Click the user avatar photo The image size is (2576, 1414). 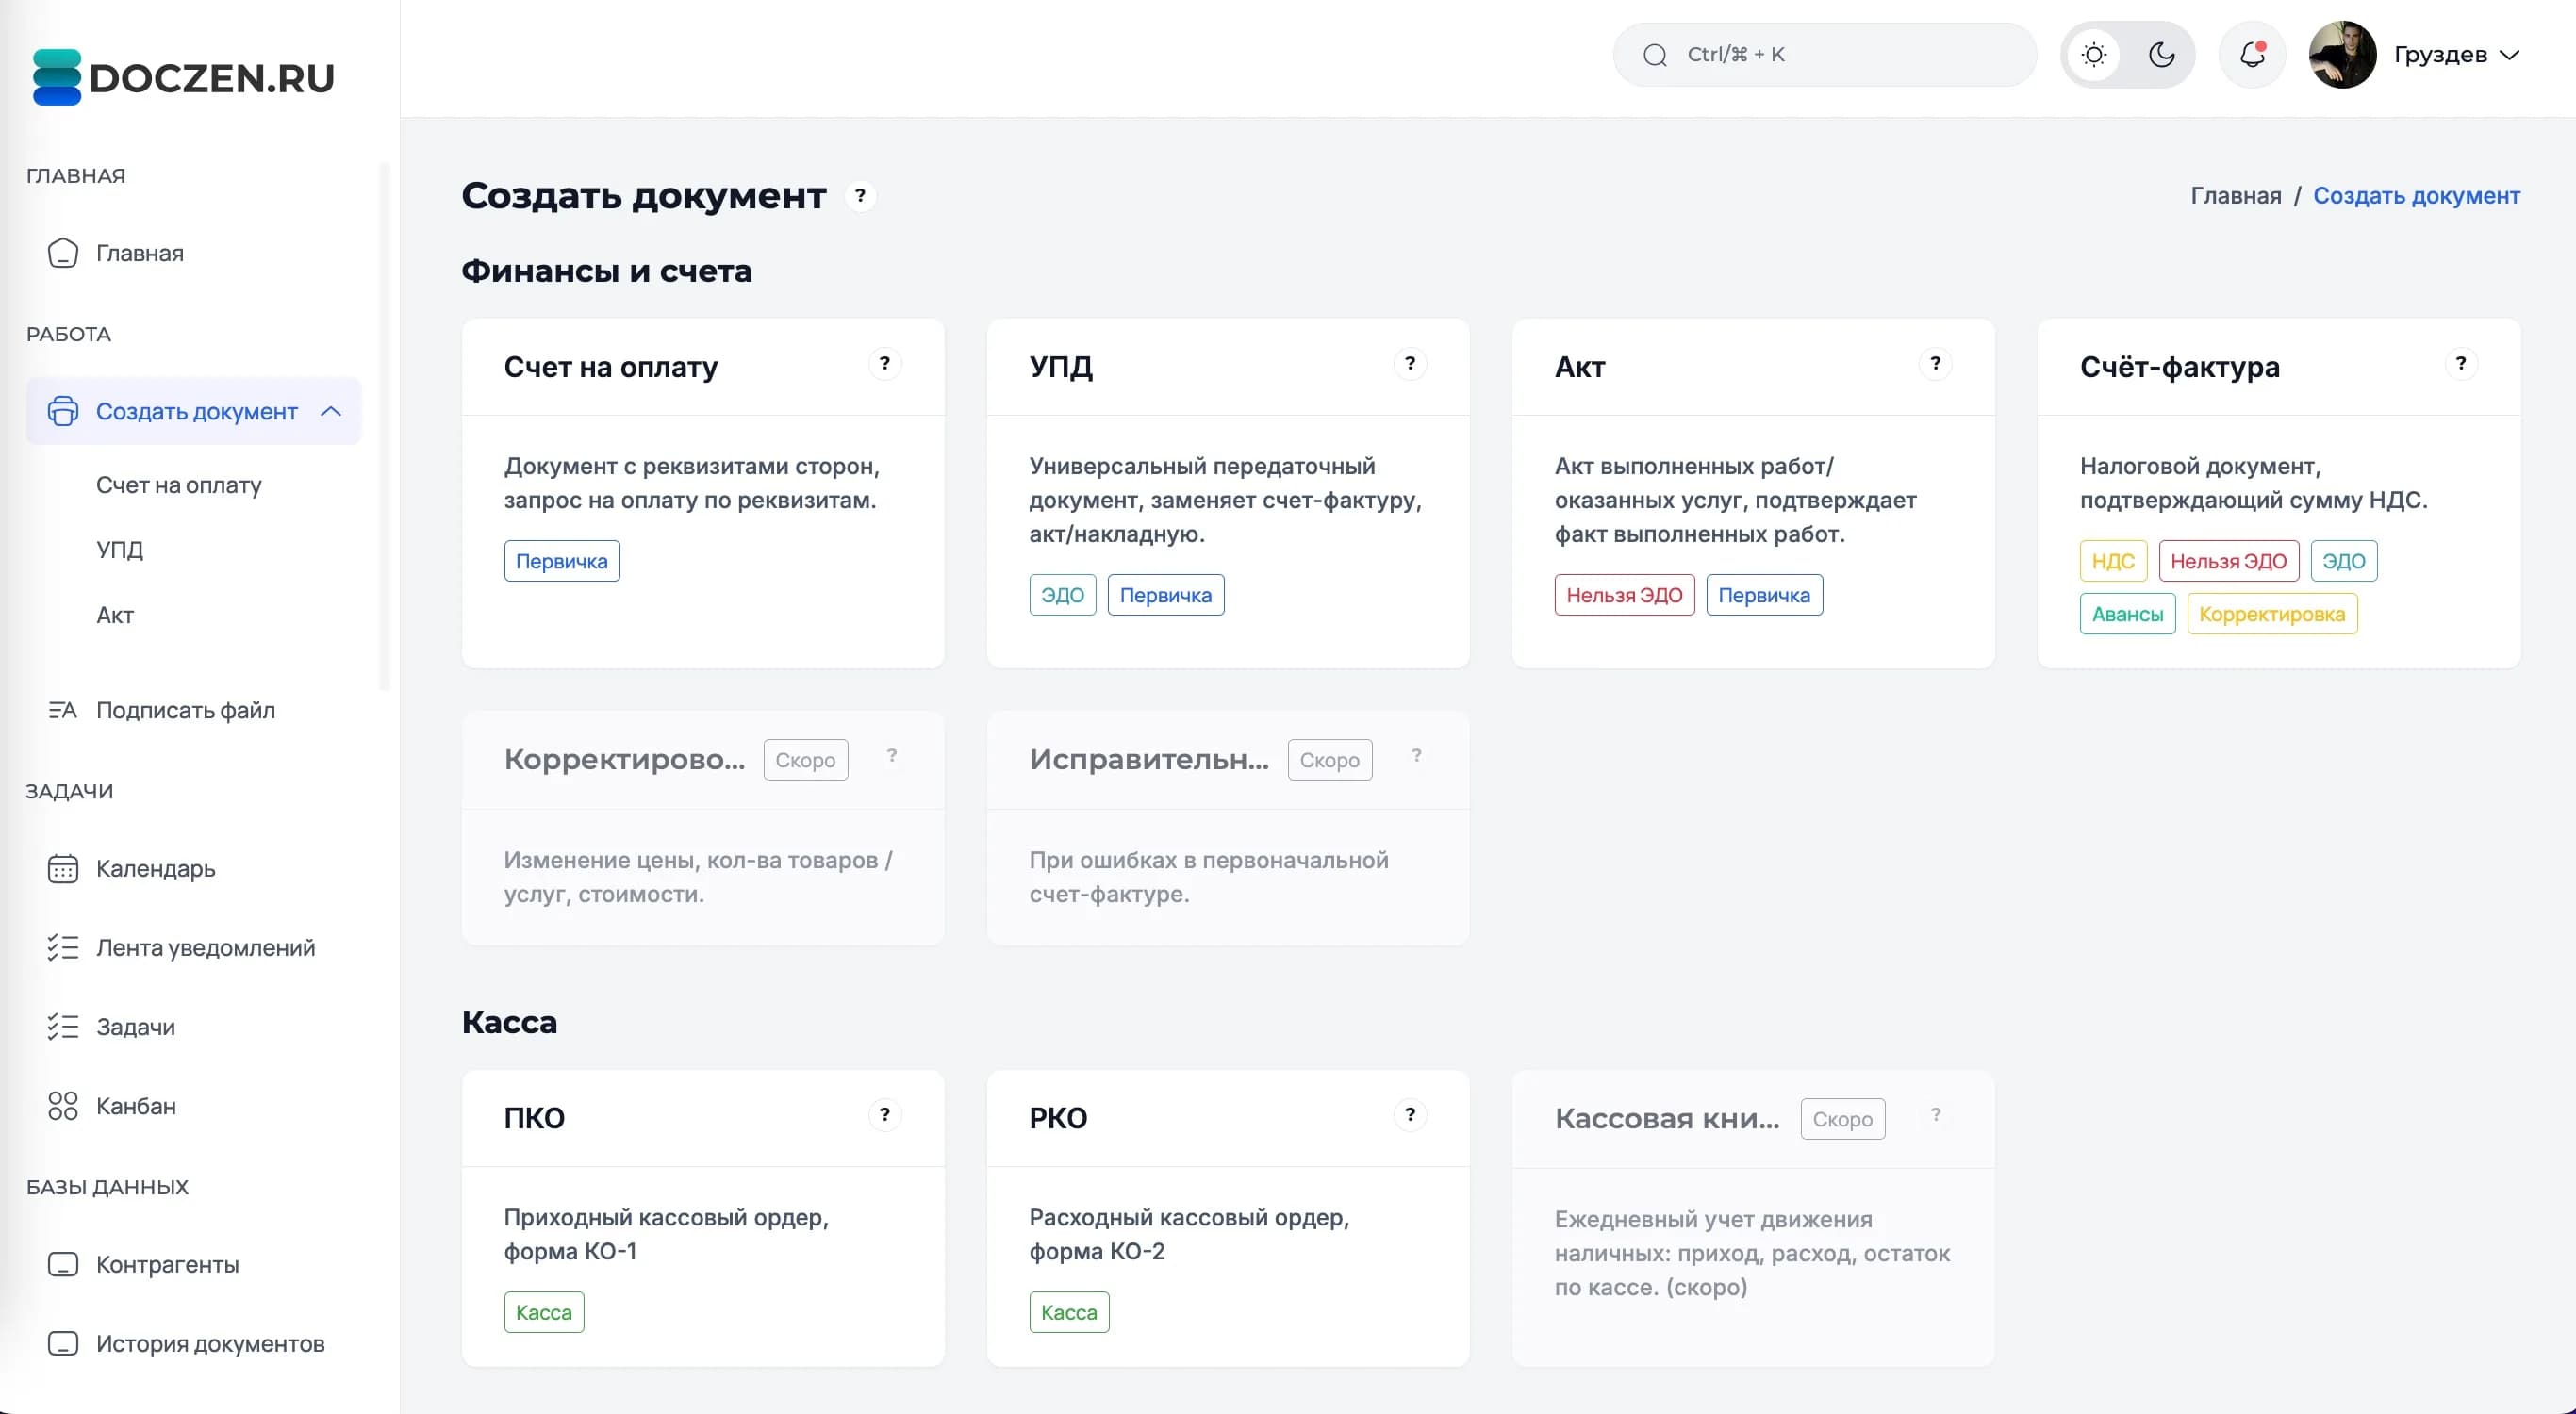2342,54
